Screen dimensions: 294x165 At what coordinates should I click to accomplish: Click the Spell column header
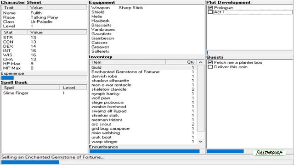tap(31, 88)
